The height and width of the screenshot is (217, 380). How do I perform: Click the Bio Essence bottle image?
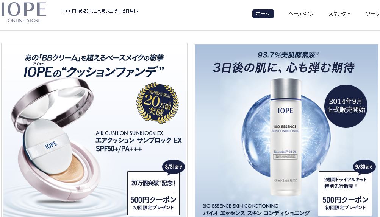[286, 137]
